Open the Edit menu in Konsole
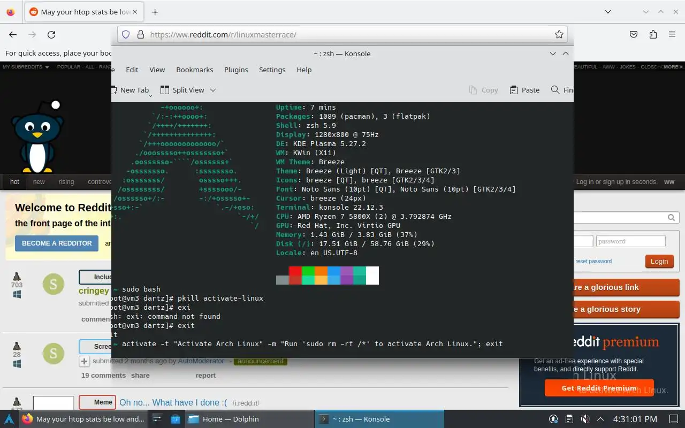This screenshot has height=428, width=685. pos(132,70)
